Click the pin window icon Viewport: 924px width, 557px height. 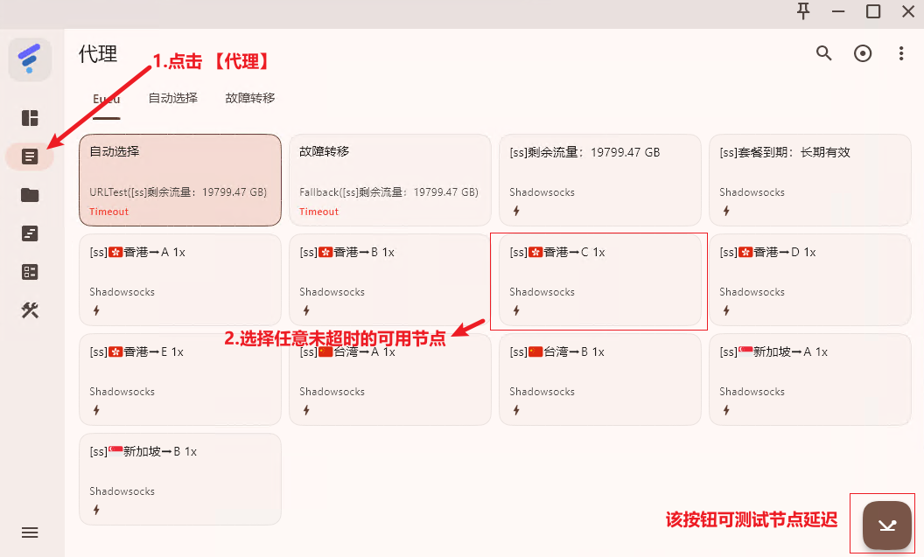click(803, 11)
